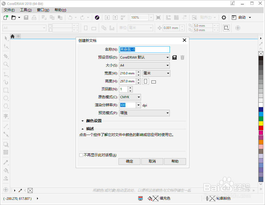This screenshot has width=265, height=205.
Task: Select the Freehand tool in toolbox
Action: (x=6, y=74)
